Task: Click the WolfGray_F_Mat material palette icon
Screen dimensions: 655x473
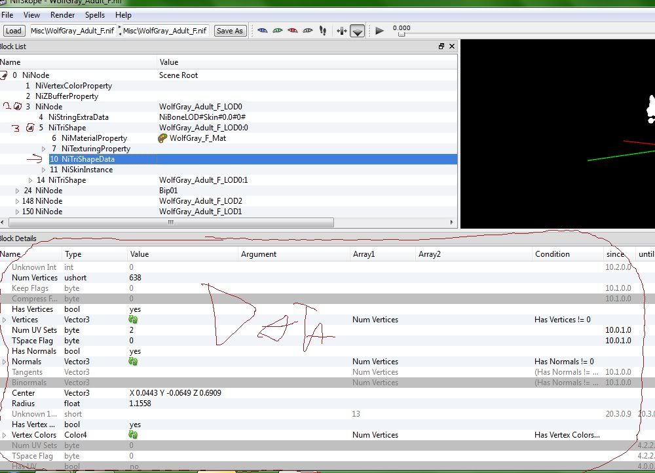Action: click(163, 138)
